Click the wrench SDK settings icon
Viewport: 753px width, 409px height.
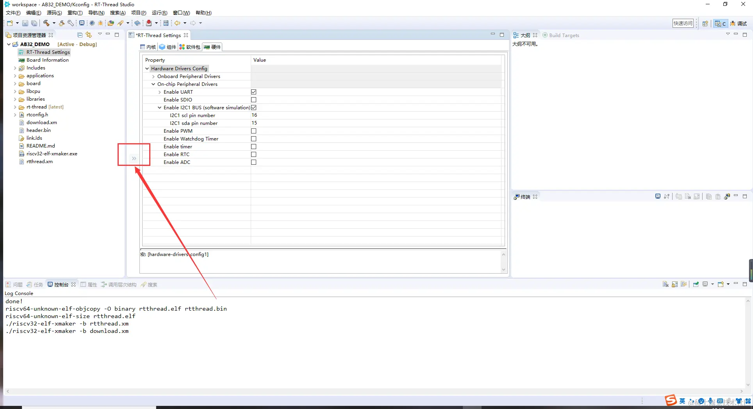click(71, 23)
